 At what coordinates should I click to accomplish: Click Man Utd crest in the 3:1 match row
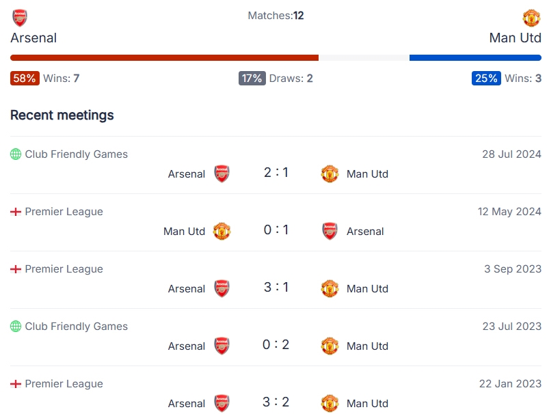coord(330,288)
